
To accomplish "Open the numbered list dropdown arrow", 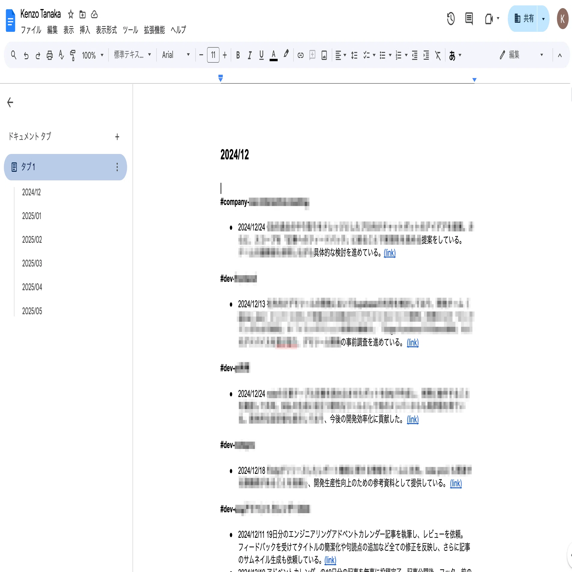I will (x=406, y=55).
